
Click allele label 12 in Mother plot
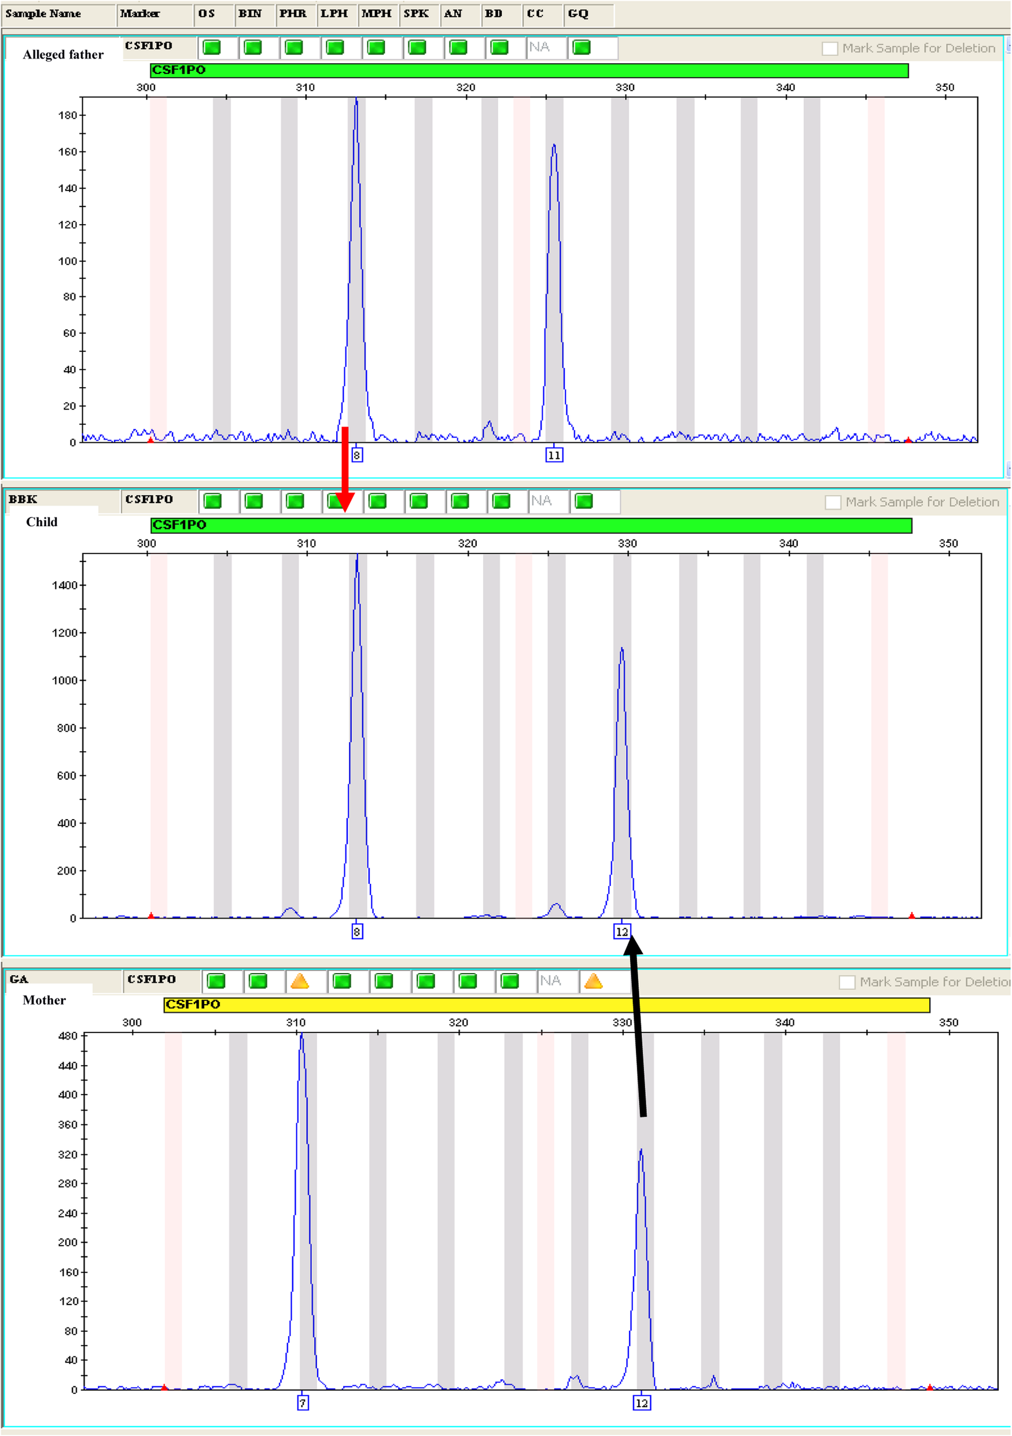(642, 1403)
